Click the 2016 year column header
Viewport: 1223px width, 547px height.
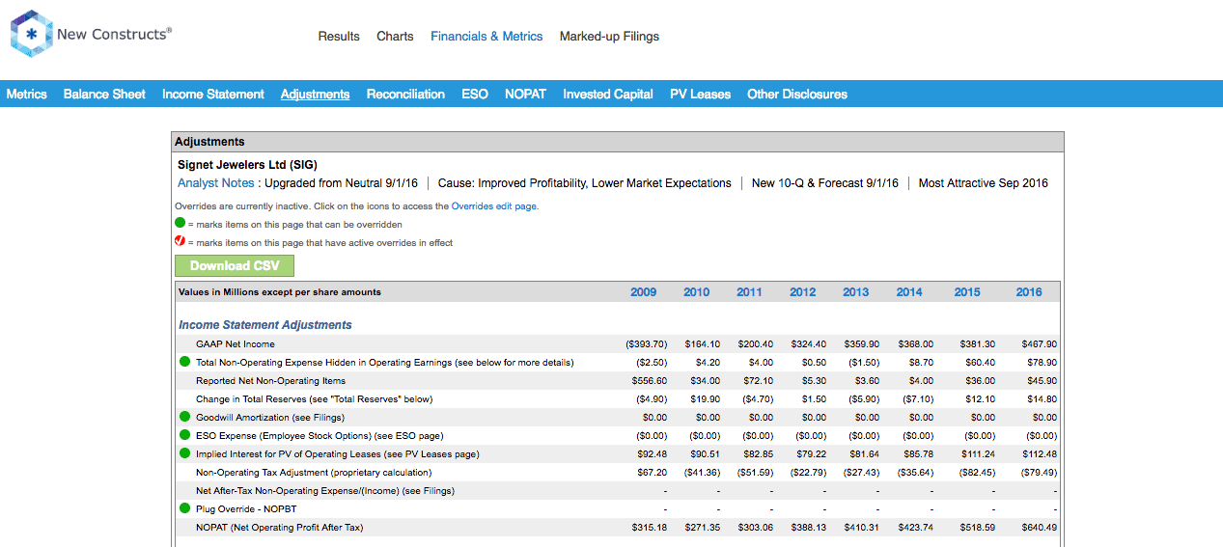coord(1029,292)
